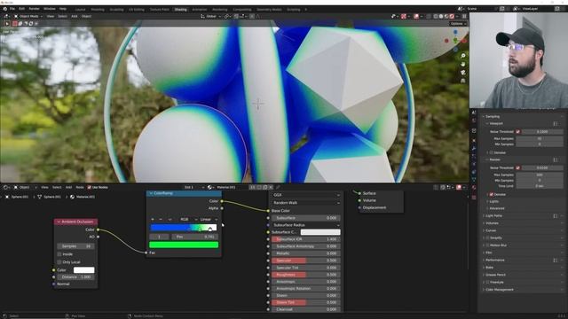Image resolution: width=568 pixels, height=319 pixels.
Task: Open the viewport editor type icon
Action: pyautogui.click(x=6, y=16)
